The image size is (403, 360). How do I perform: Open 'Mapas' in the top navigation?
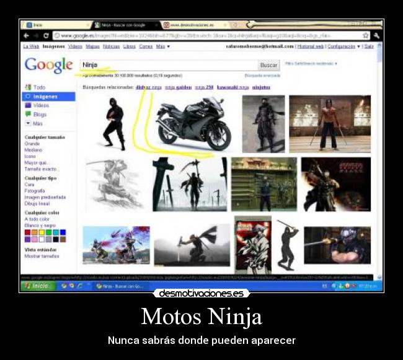[x=92, y=46]
